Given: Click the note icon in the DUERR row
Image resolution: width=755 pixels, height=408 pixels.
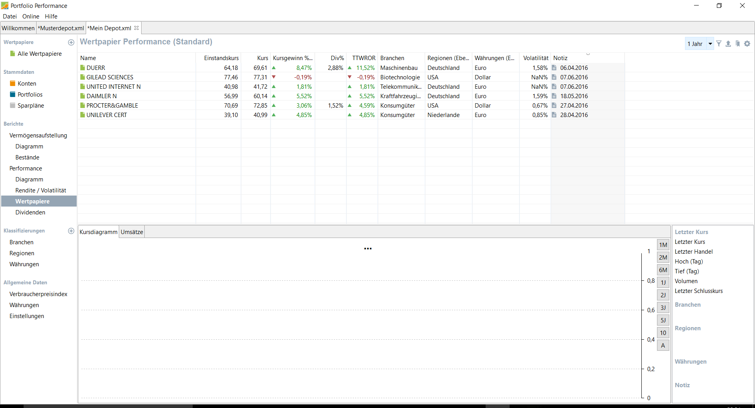Looking at the screenshot, I should click(554, 68).
